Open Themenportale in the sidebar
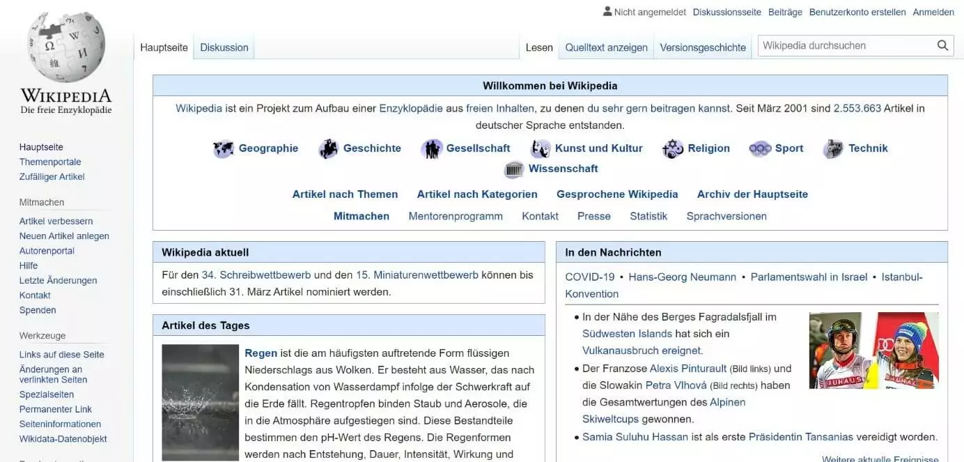Image resolution: width=964 pixels, height=462 pixels. pos(50,162)
